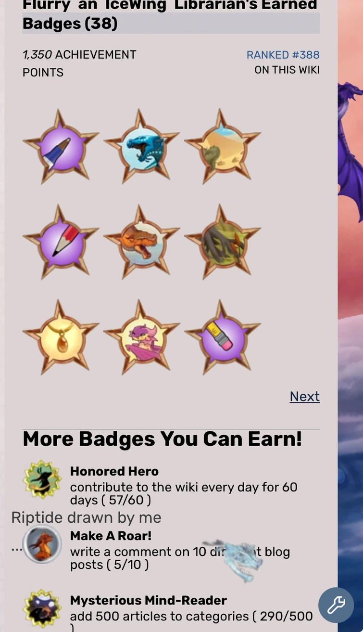Viewport: 363px width, 632px height.
Task: Open the dark swamp dragon badge
Action: tap(223, 243)
